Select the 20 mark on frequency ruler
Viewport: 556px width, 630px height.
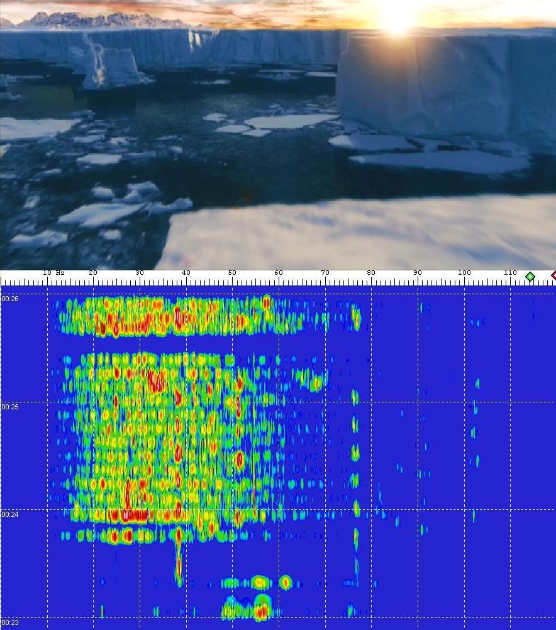click(x=93, y=273)
